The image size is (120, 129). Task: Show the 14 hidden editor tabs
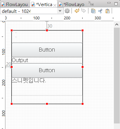click(91, 3)
